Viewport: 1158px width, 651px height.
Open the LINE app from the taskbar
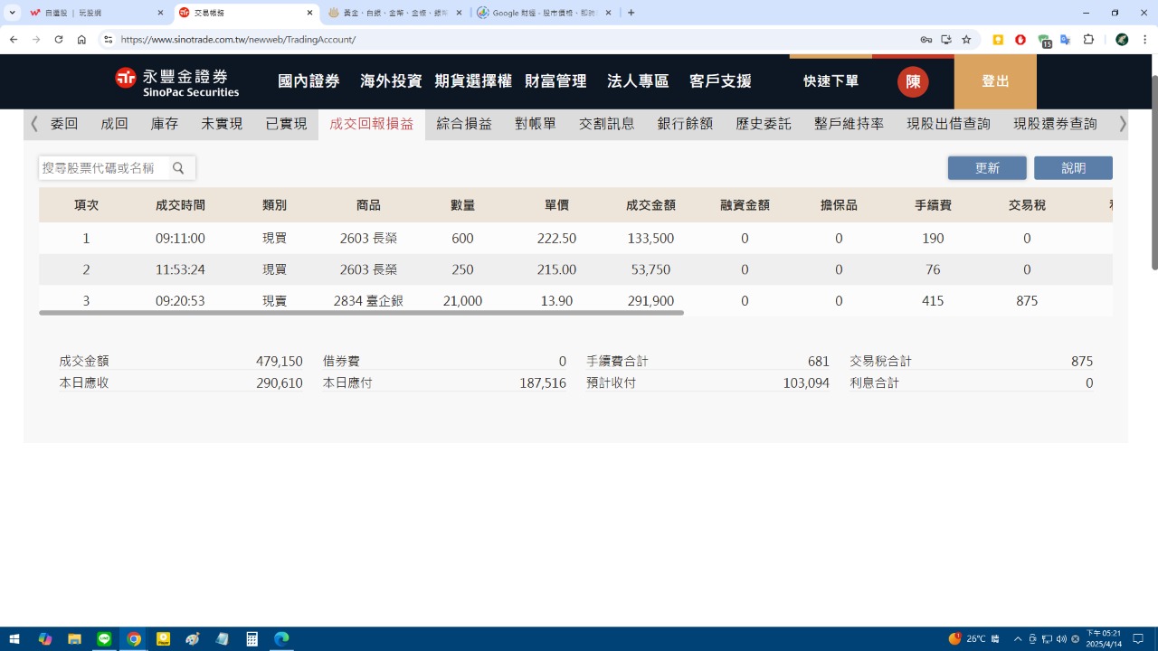(x=104, y=639)
